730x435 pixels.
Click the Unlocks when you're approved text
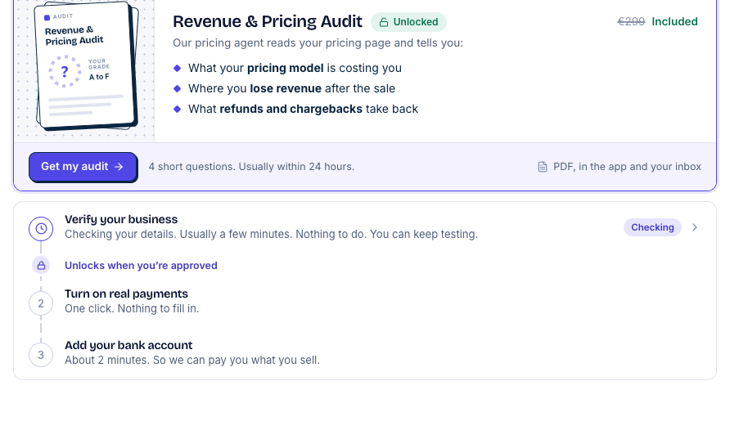tap(141, 265)
